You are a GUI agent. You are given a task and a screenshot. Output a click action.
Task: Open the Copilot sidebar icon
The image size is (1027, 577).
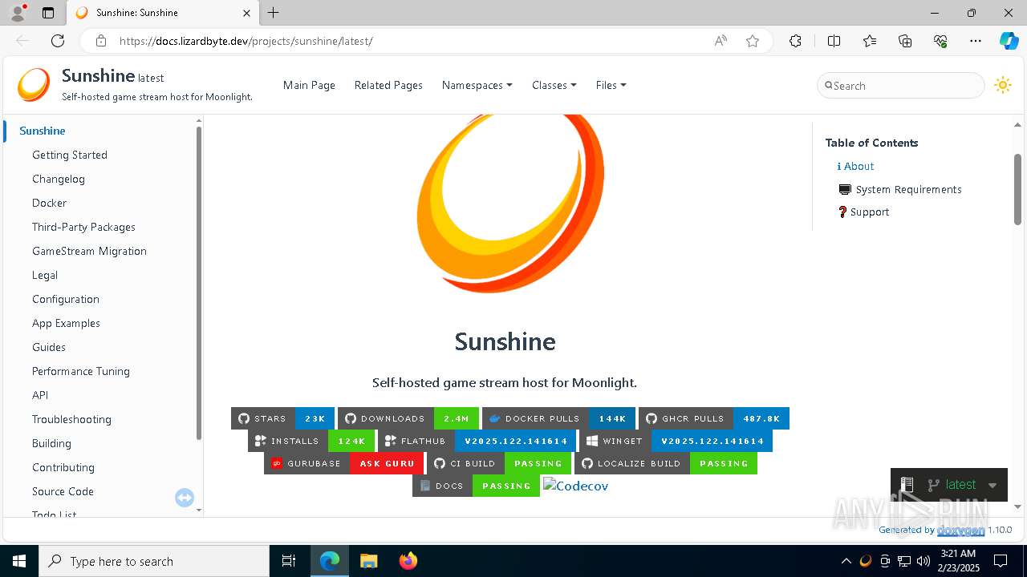click(1009, 41)
